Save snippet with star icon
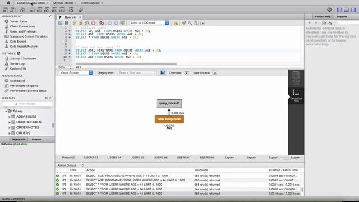359x202 pixels. tap(176, 23)
